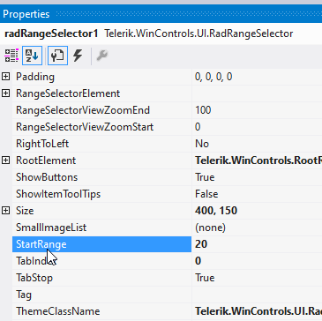Open Events via lightning bolt icon
The width and height of the screenshot is (322, 321).
point(78,56)
